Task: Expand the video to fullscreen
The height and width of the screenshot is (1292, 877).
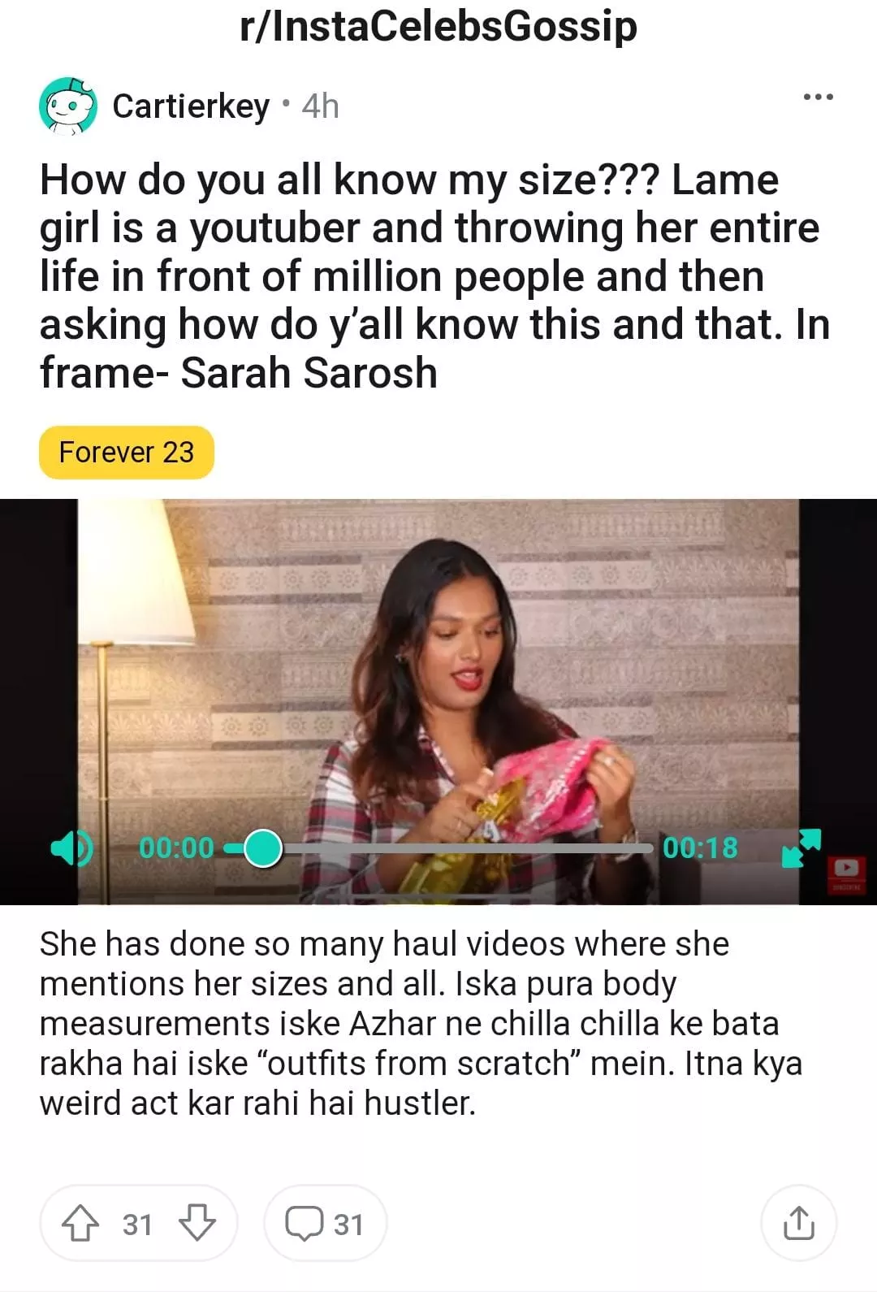Action: 801,848
